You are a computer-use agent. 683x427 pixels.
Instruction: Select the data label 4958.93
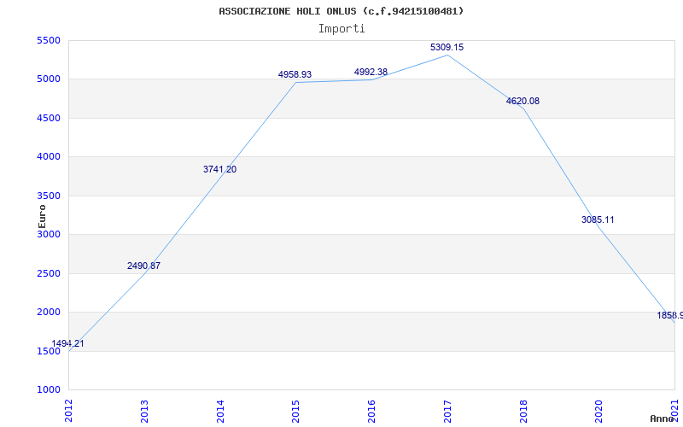(295, 74)
